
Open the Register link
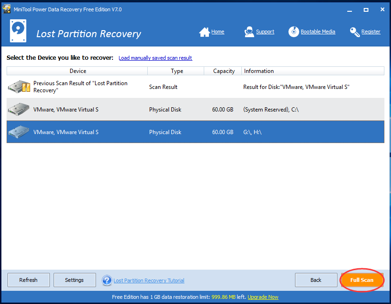point(371,32)
